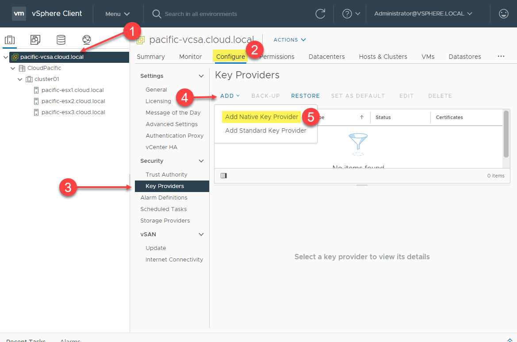Click the search magnifier icon
The image size is (517, 342).
[156, 14]
